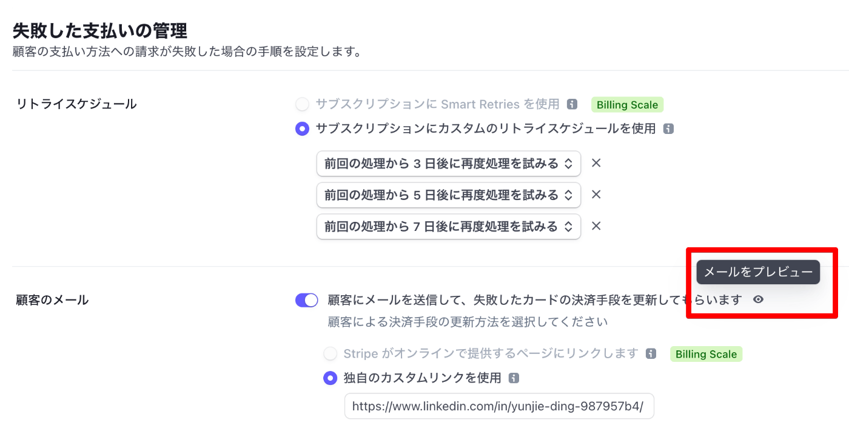The image size is (849, 434).
Task: Select the Smart Retries radio button
Action: (x=302, y=104)
